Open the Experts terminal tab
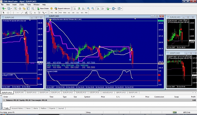The height and width of the screenshot is (115, 197). [x=52, y=108]
